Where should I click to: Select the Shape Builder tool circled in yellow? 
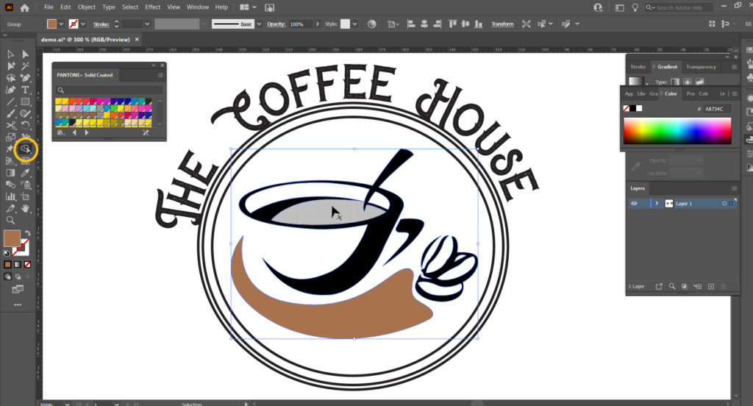point(26,149)
